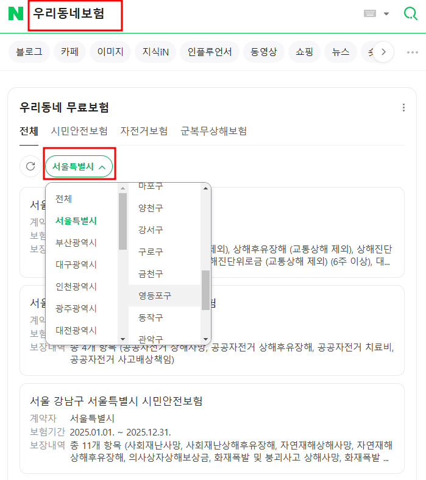Image resolution: width=426 pixels, height=480 pixels.
Task: Open the 블로그 tab
Action: [29, 52]
